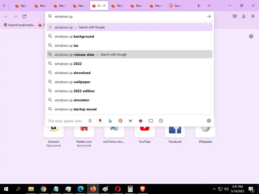Open the Firefox application menu

pyautogui.click(x=253, y=16)
